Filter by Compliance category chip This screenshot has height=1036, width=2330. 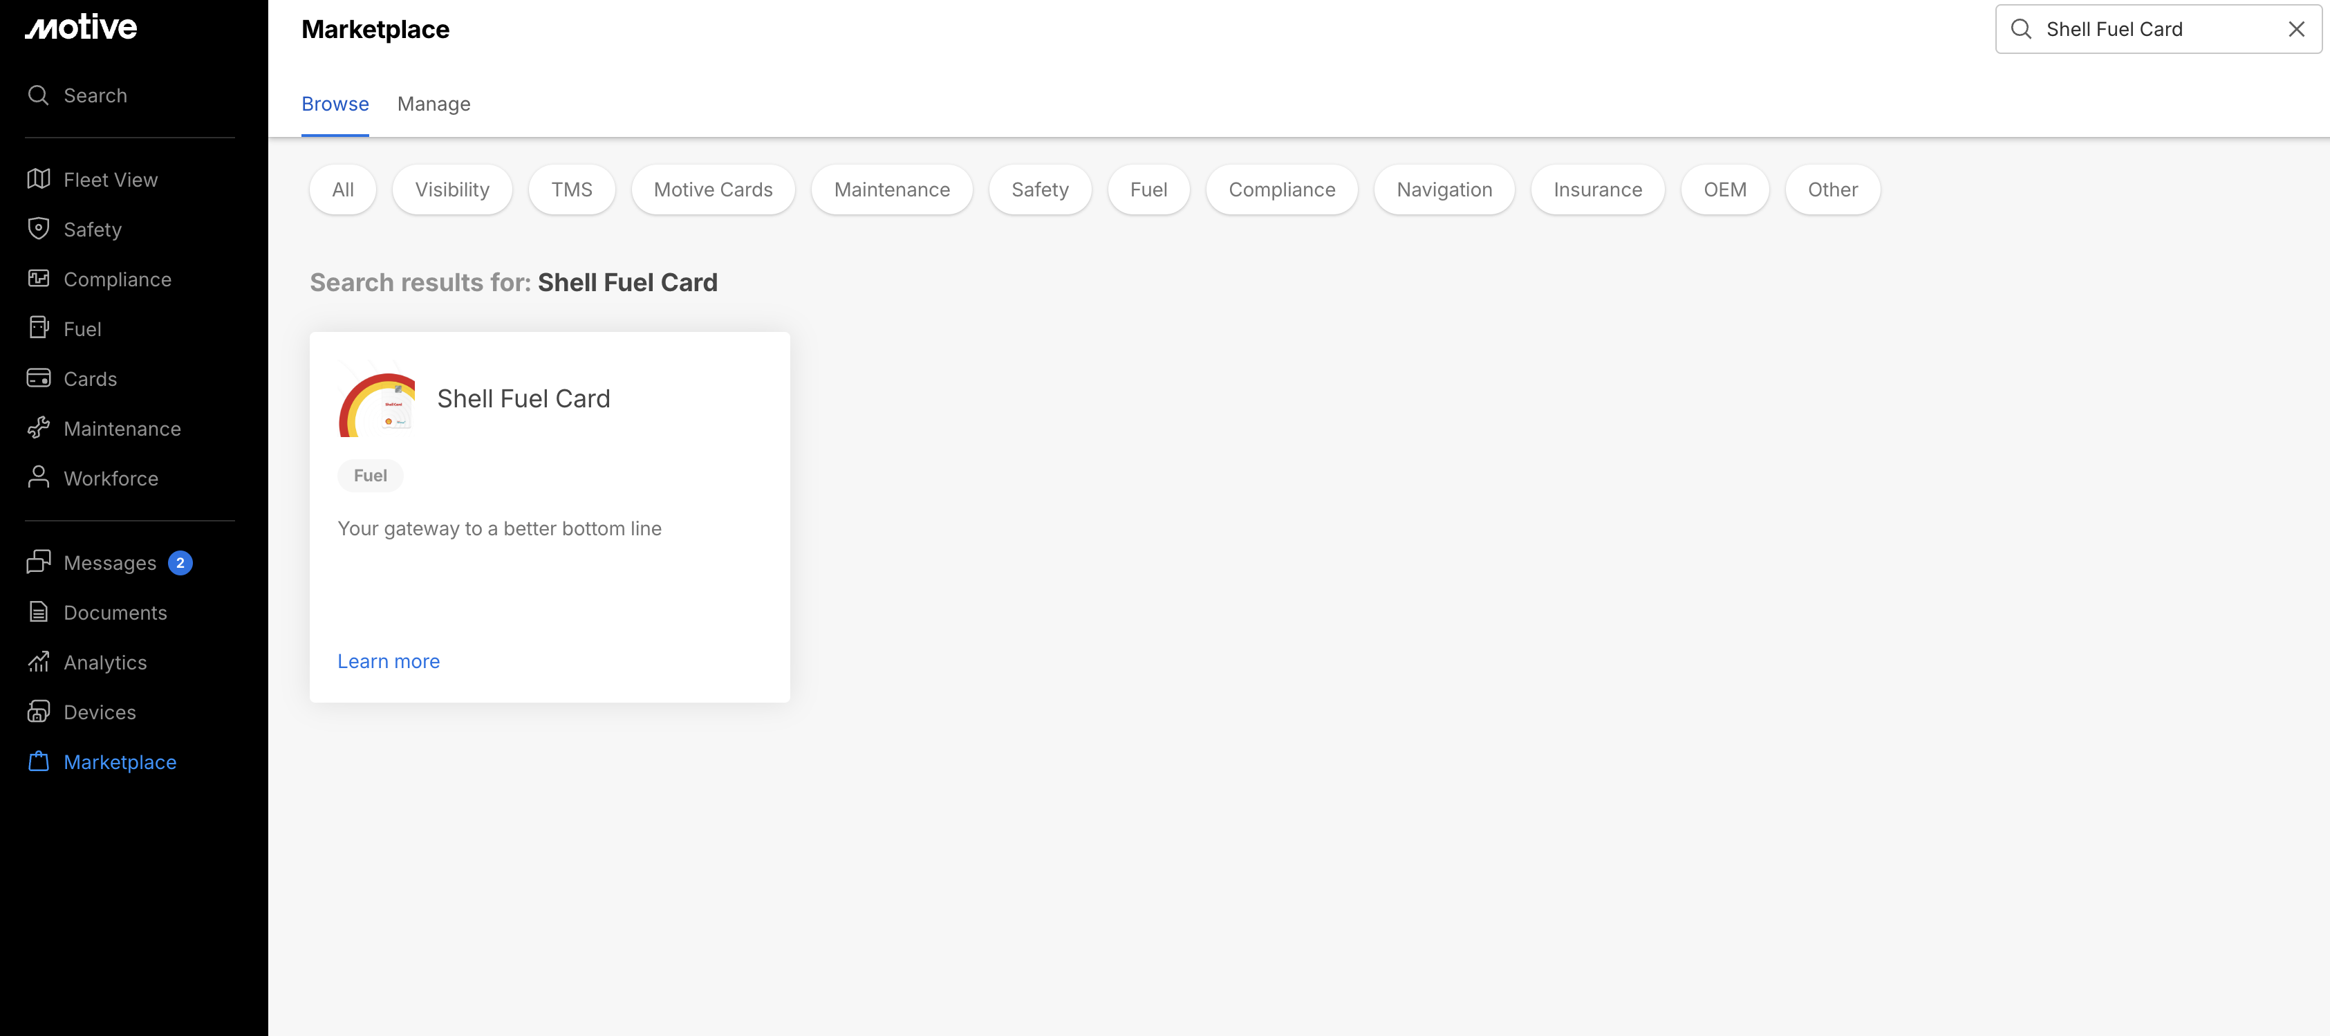coord(1282,190)
